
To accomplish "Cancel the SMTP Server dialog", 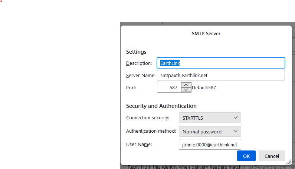I will (x=272, y=156).
